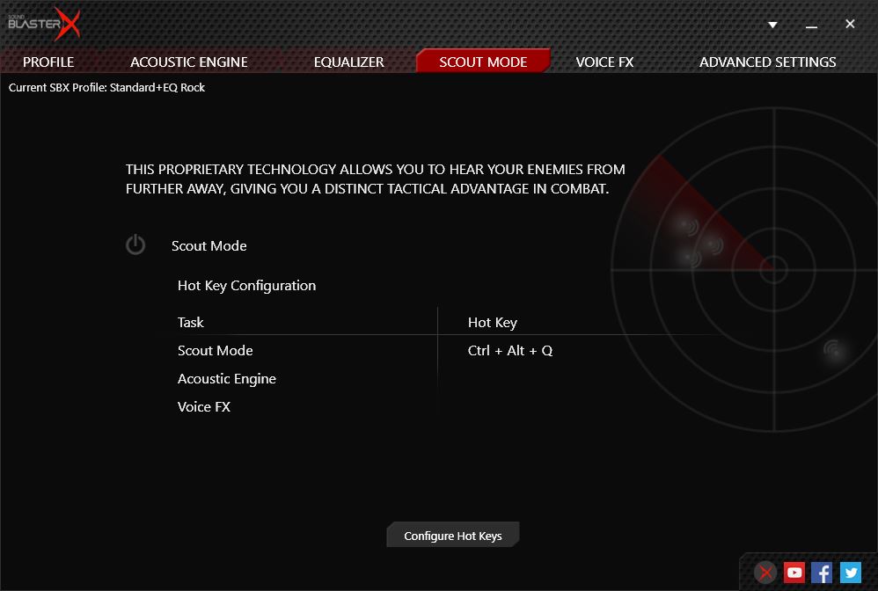Viewport: 878px width, 591px height.
Task: Select the Voice FX task row
Action: click(x=204, y=407)
